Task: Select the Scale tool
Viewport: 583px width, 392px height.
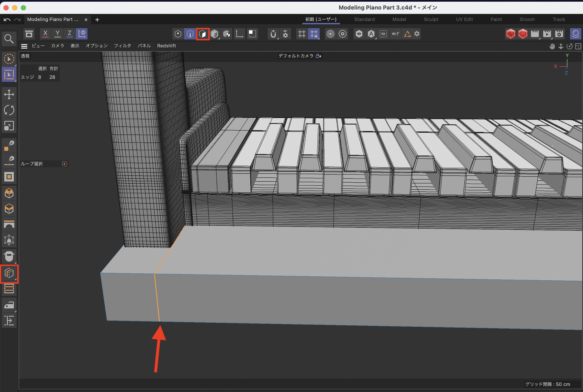Action: (9, 126)
